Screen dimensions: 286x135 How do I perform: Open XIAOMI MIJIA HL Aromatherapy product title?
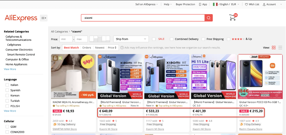pyautogui.click(x=73, y=102)
